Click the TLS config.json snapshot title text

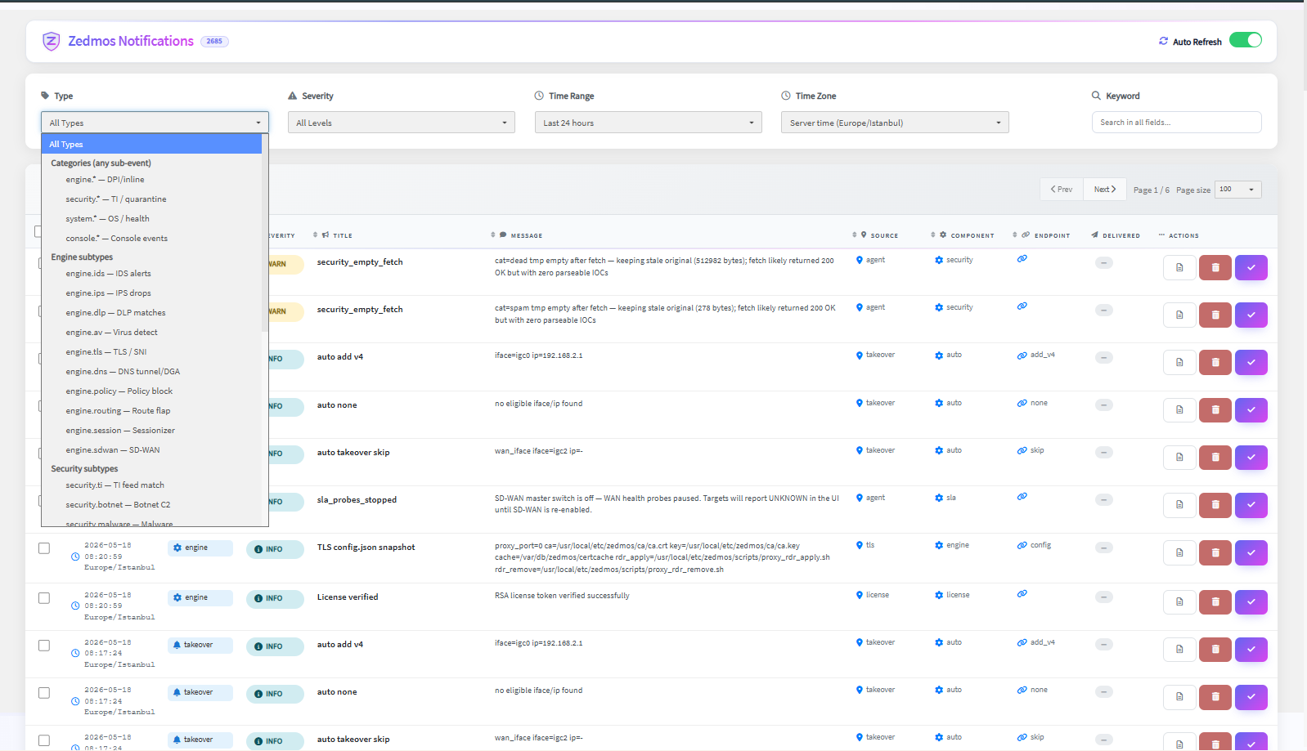366,548
